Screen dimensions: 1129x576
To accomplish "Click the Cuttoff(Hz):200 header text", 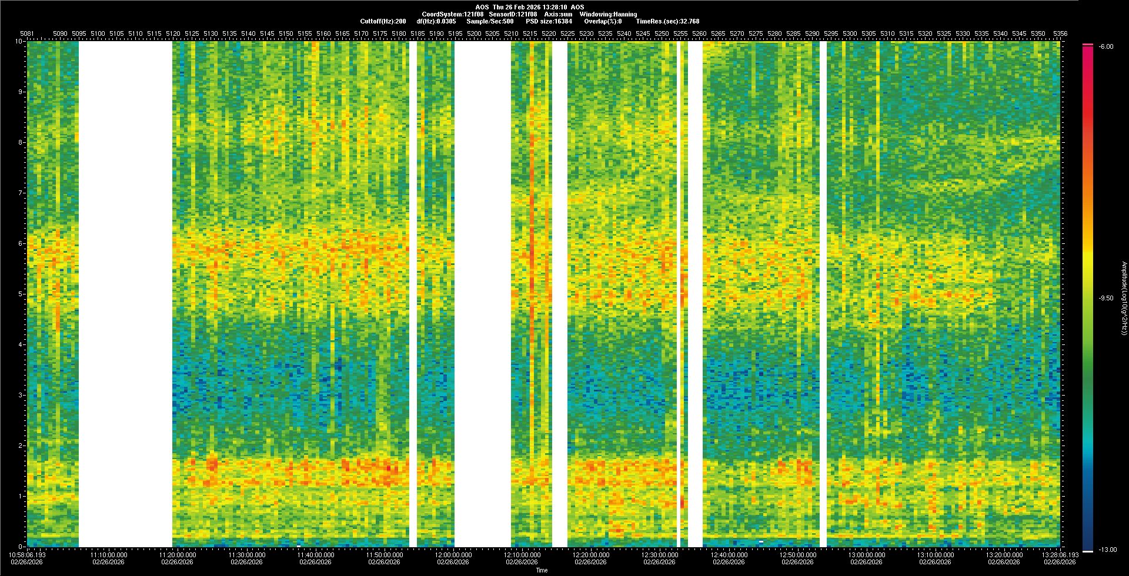I will pos(383,21).
